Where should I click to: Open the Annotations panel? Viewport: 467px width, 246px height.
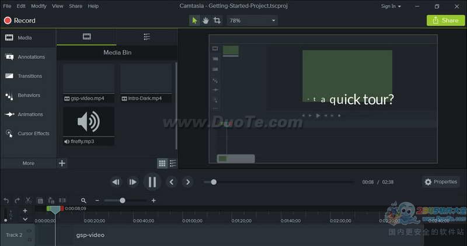(28, 57)
